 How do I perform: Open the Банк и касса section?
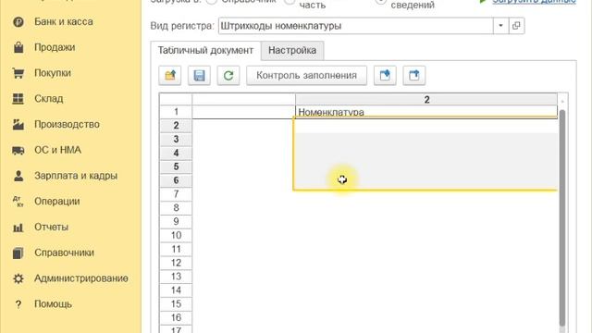tap(64, 21)
